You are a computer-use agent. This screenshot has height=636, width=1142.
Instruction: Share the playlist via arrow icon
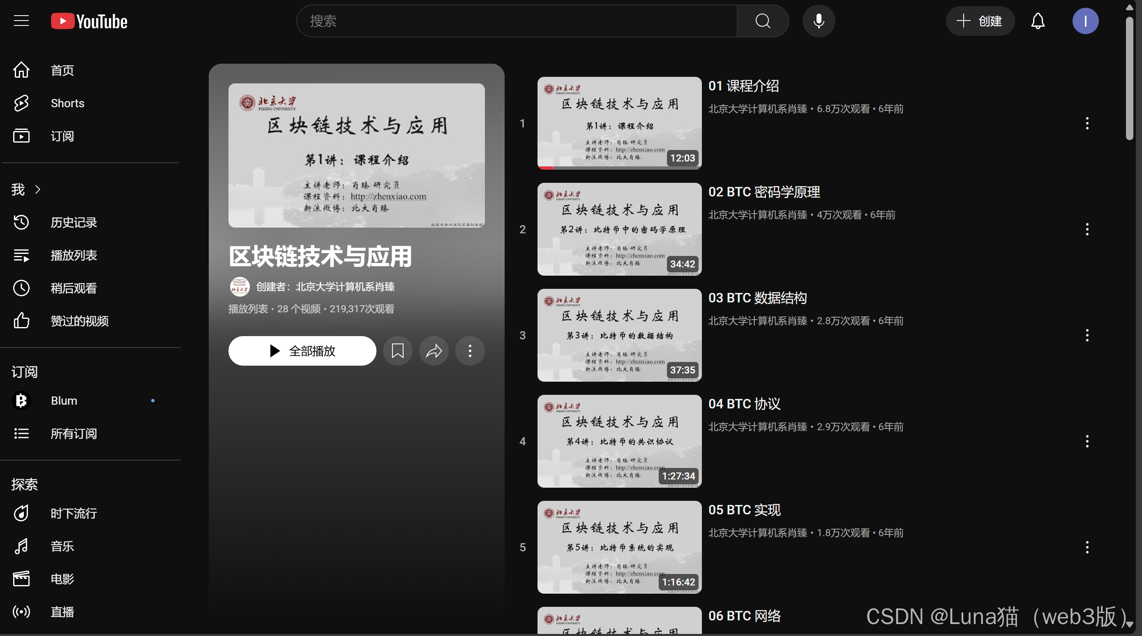tap(434, 351)
